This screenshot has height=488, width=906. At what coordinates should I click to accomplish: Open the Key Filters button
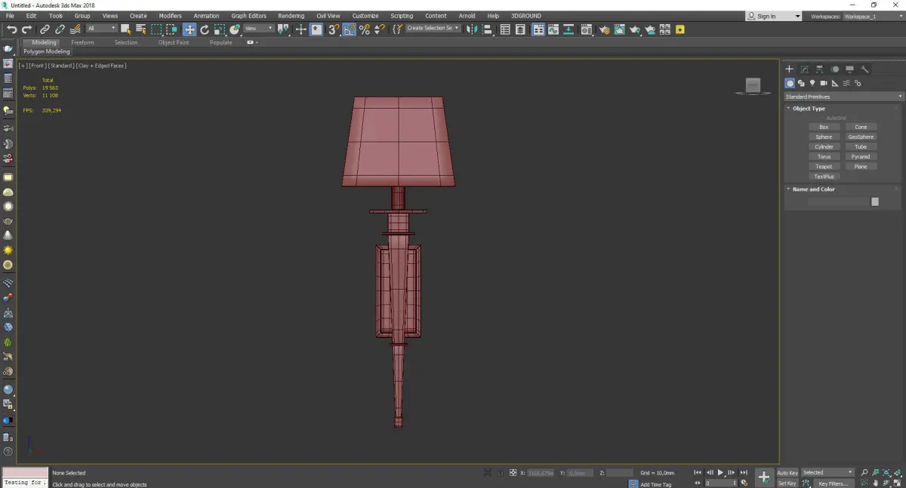[834, 483]
